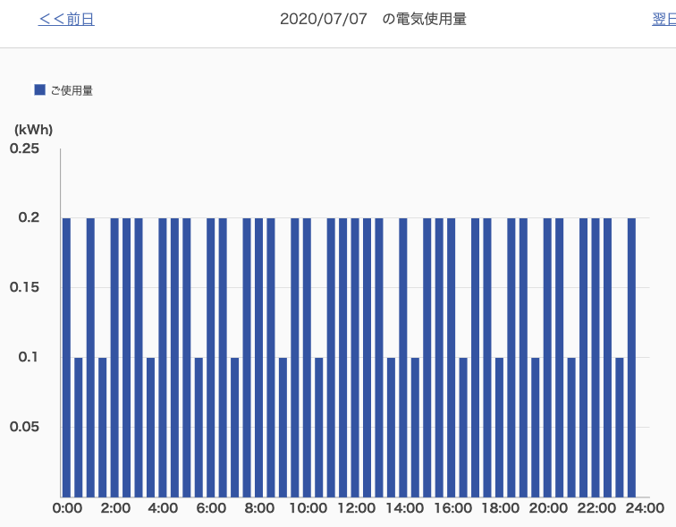Go to previous day via 前日 link
The width and height of the screenshot is (676, 527).
coord(66,19)
